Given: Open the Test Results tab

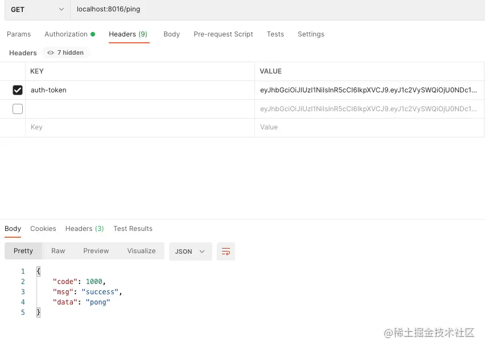Looking at the screenshot, I should pos(133,229).
